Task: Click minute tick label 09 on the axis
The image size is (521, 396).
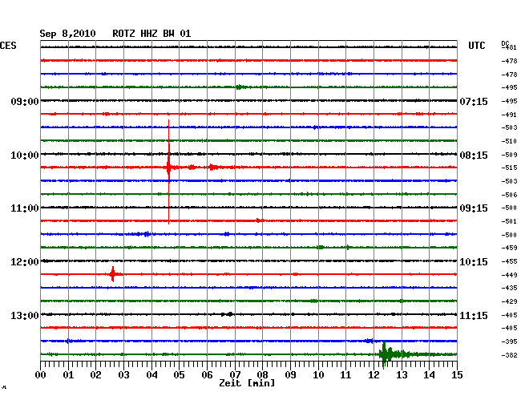Action: tap(290, 375)
